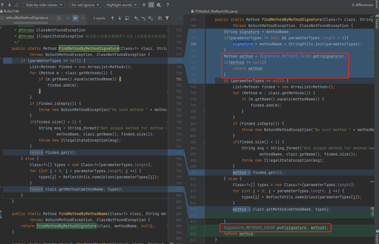Click 'if (parameterTypes == null) {' on left
Image resolution: width=379 pixels, height=244 pixels.
point(53,61)
